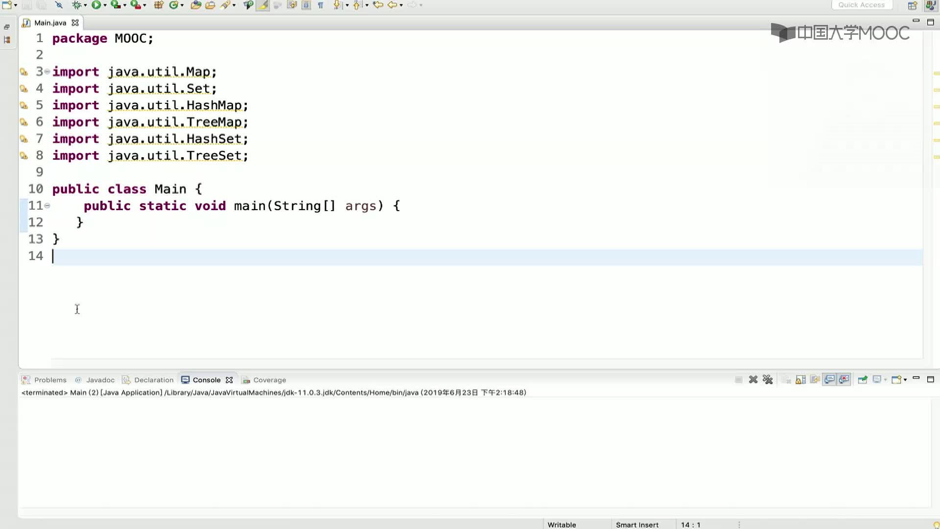Close the Console view tab

pos(229,380)
